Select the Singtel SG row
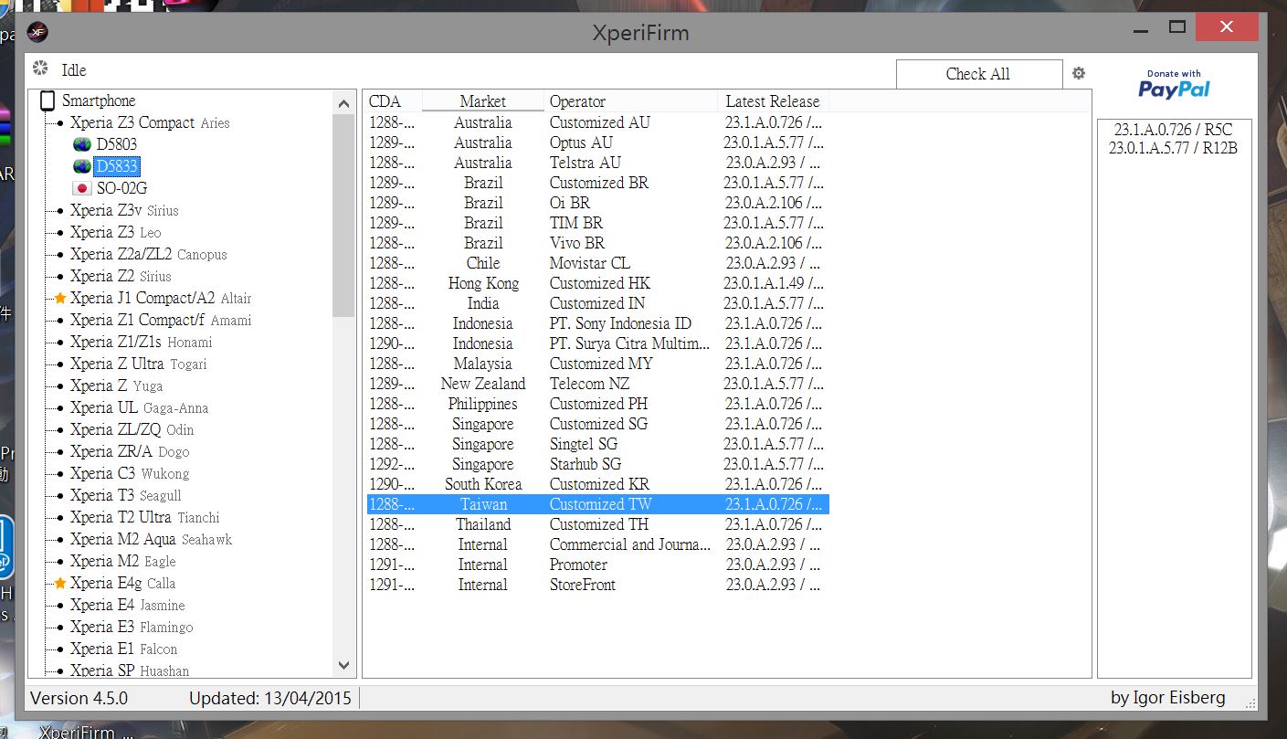Screen dimensions: 1287x739 pyautogui.click(x=597, y=444)
